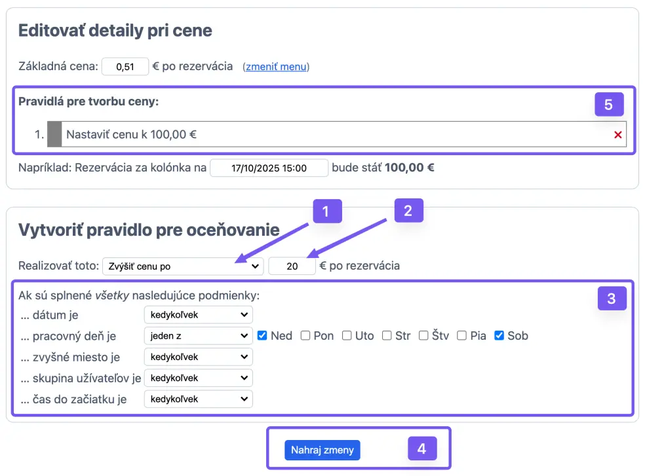
Task: Click the purple badge numbered 3
Action: (611, 299)
